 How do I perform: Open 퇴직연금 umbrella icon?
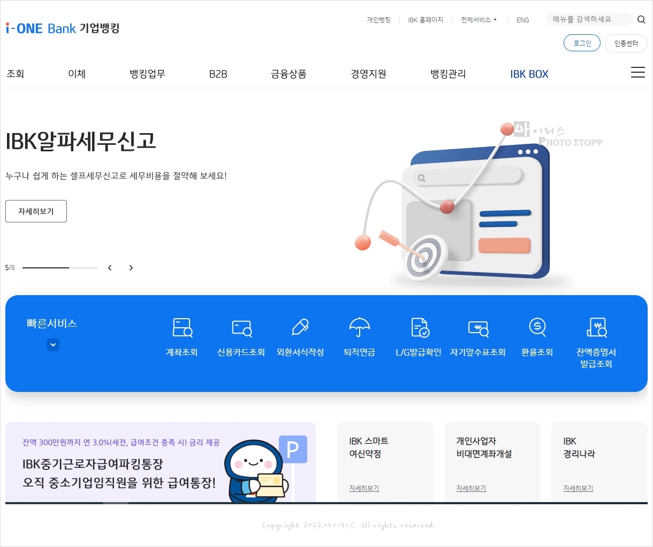pos(359,327)
